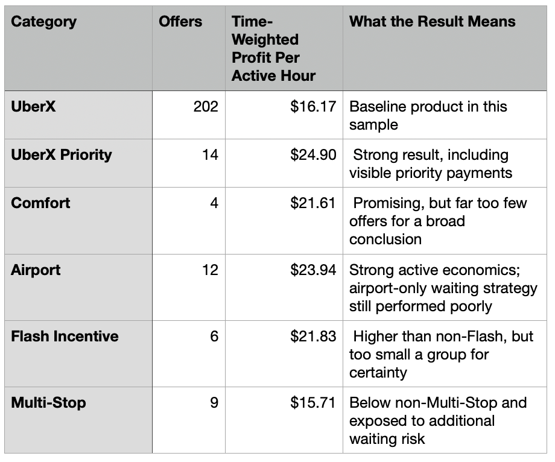Screen dimensions: 555x462
Task: Select the UberX row label
Action: point(78,115)
